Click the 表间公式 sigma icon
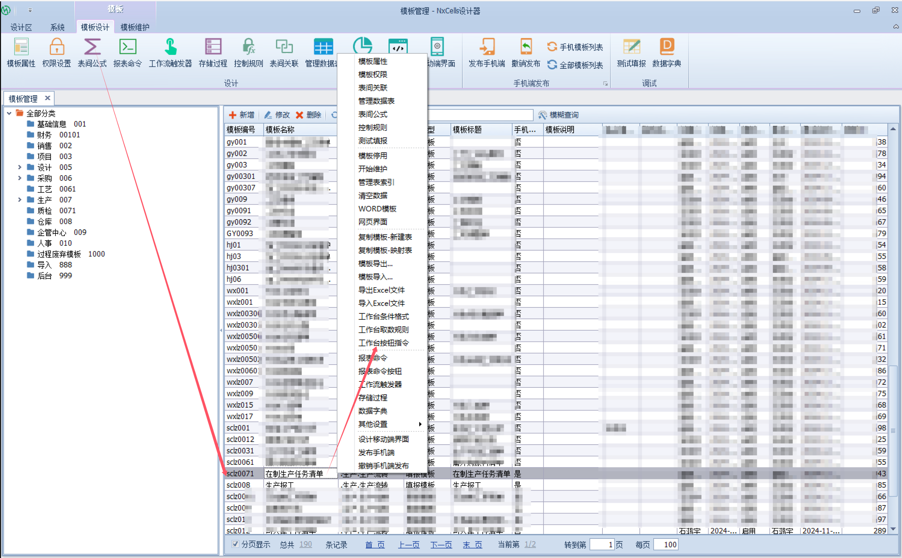This screenshot has width=902, height=558. point(92,47)
